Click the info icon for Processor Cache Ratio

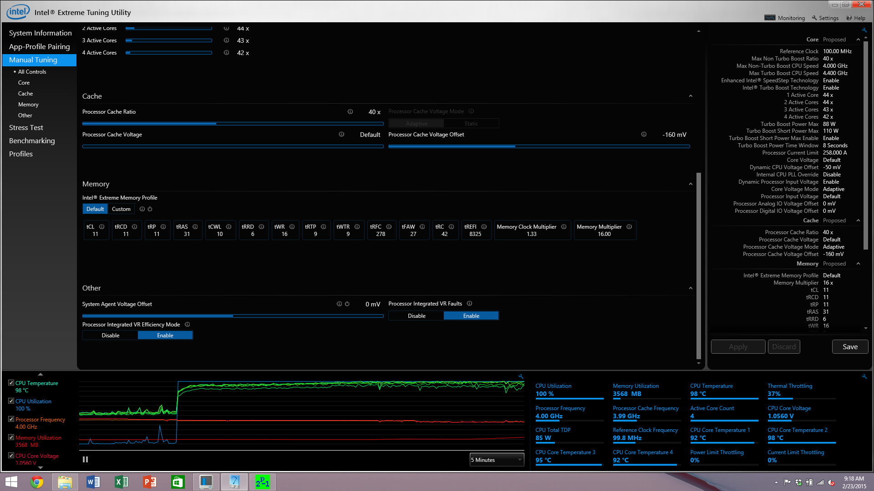[x=350, y=112]
